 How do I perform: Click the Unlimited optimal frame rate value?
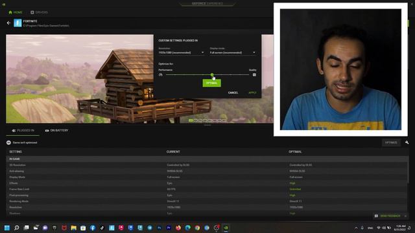295,189
